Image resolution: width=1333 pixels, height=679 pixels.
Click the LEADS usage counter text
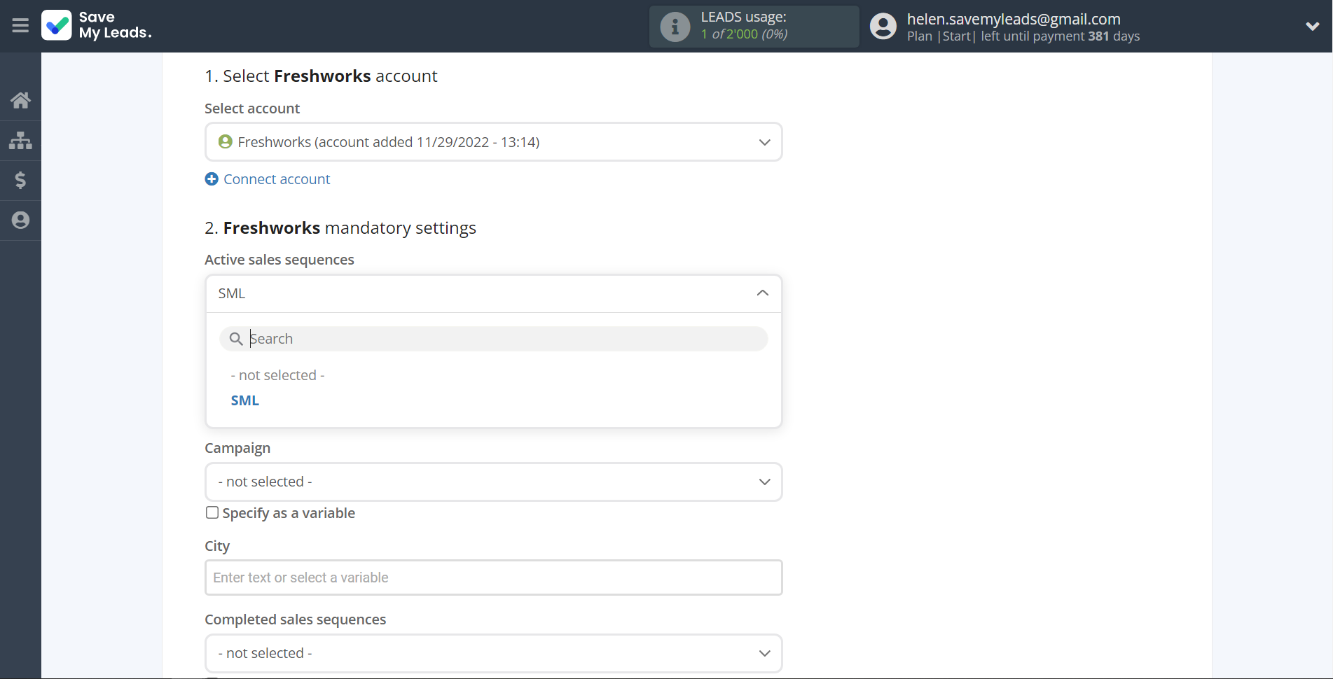744,34
